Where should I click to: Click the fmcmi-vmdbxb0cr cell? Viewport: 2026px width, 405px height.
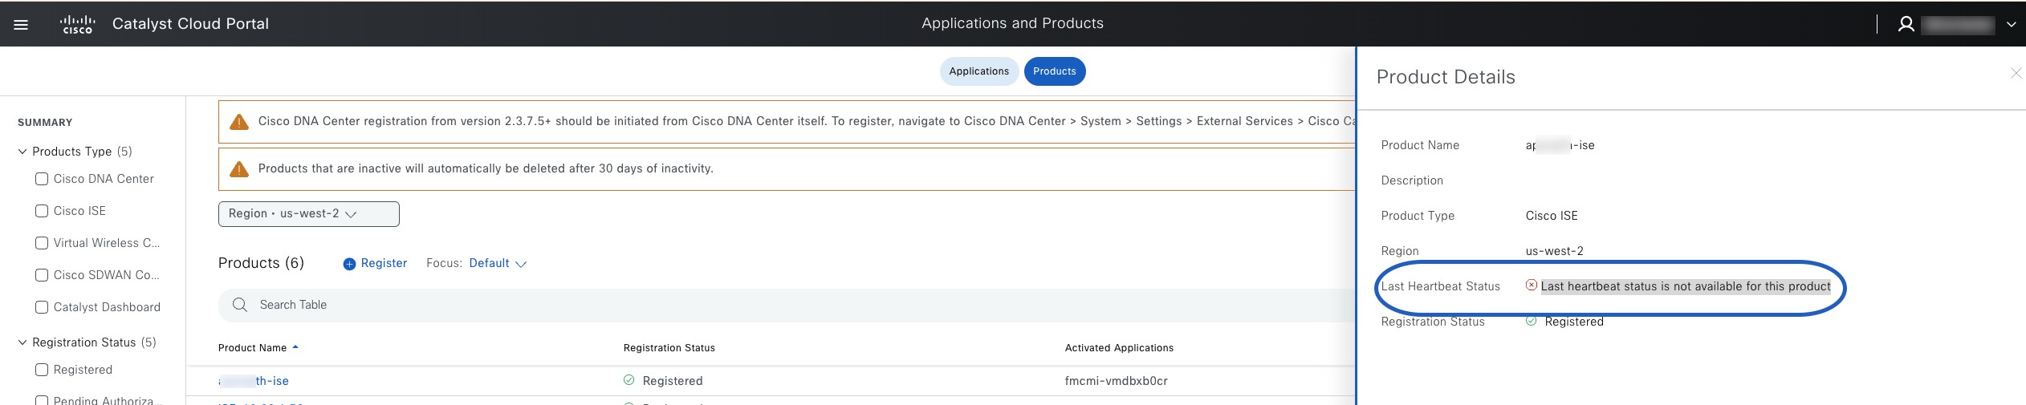click(x=1116, y=381)
